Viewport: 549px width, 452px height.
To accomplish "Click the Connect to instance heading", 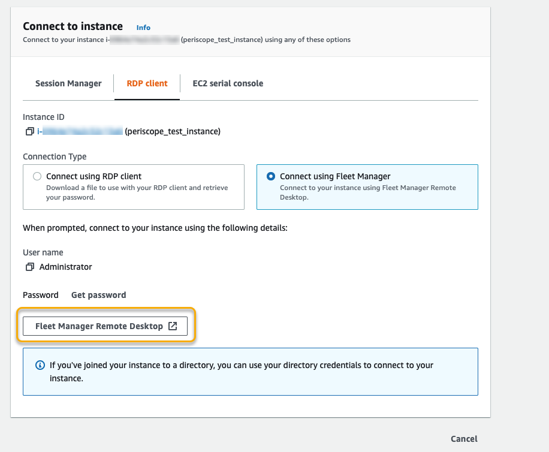I will 73,26.
